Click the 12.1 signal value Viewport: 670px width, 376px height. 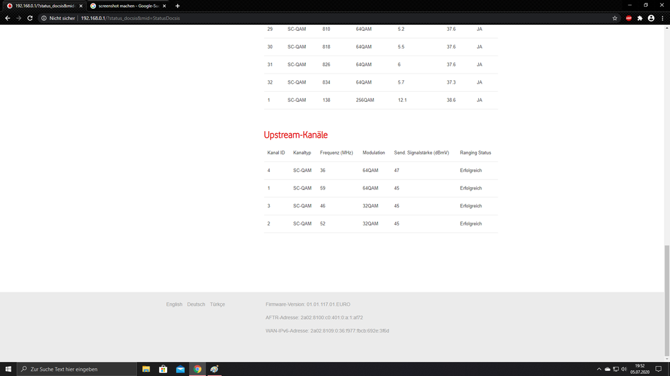(x=402, y=100)
